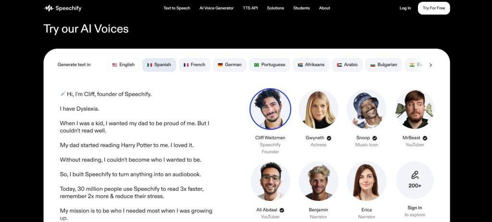Select MrBeast YouTuber voice avatar
492x222 pixels.
point(415,109)
